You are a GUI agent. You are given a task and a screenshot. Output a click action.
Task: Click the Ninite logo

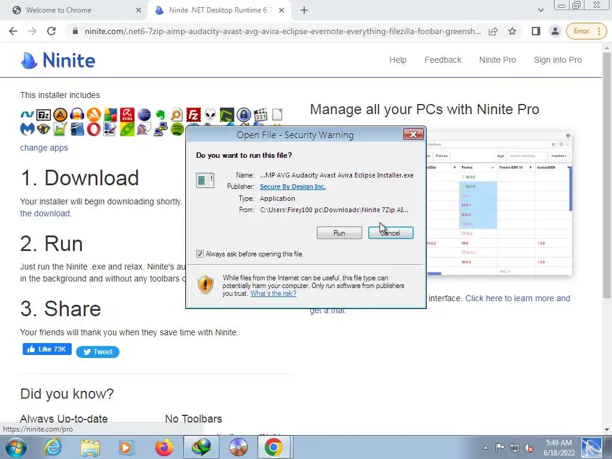[58, 60]
